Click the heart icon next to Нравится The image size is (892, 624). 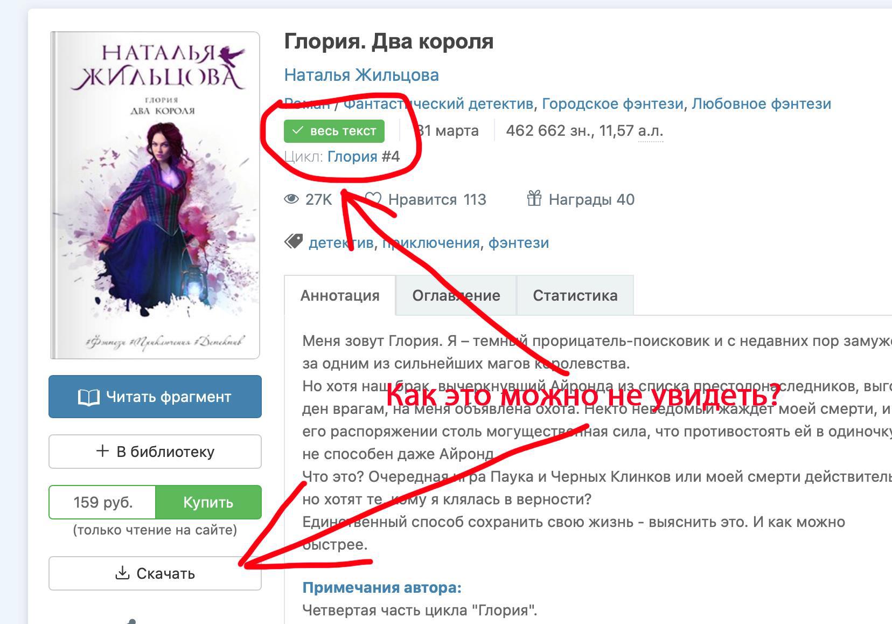click(373, 199)
